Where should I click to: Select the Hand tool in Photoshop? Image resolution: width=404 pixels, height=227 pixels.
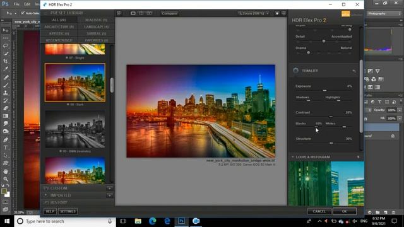pos(6,171)
